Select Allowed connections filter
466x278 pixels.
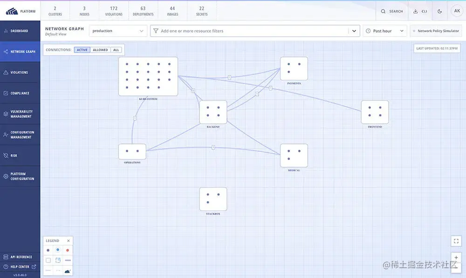tap(100, 50)
